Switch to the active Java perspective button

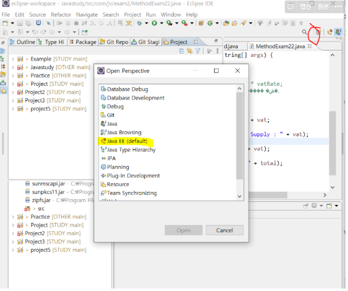point(338,32)
